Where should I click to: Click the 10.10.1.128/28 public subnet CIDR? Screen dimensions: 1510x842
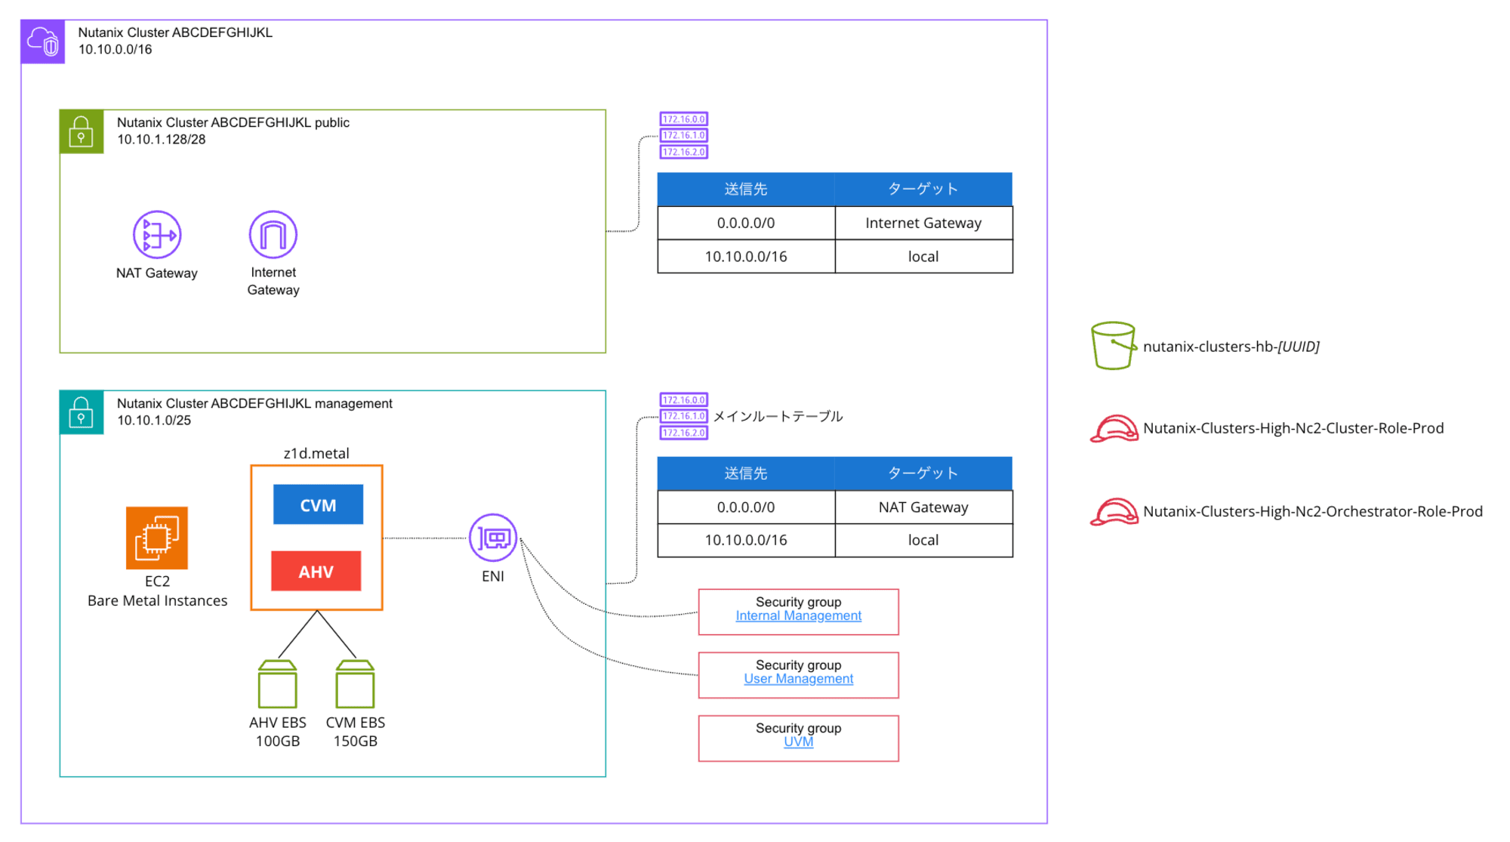162,140
